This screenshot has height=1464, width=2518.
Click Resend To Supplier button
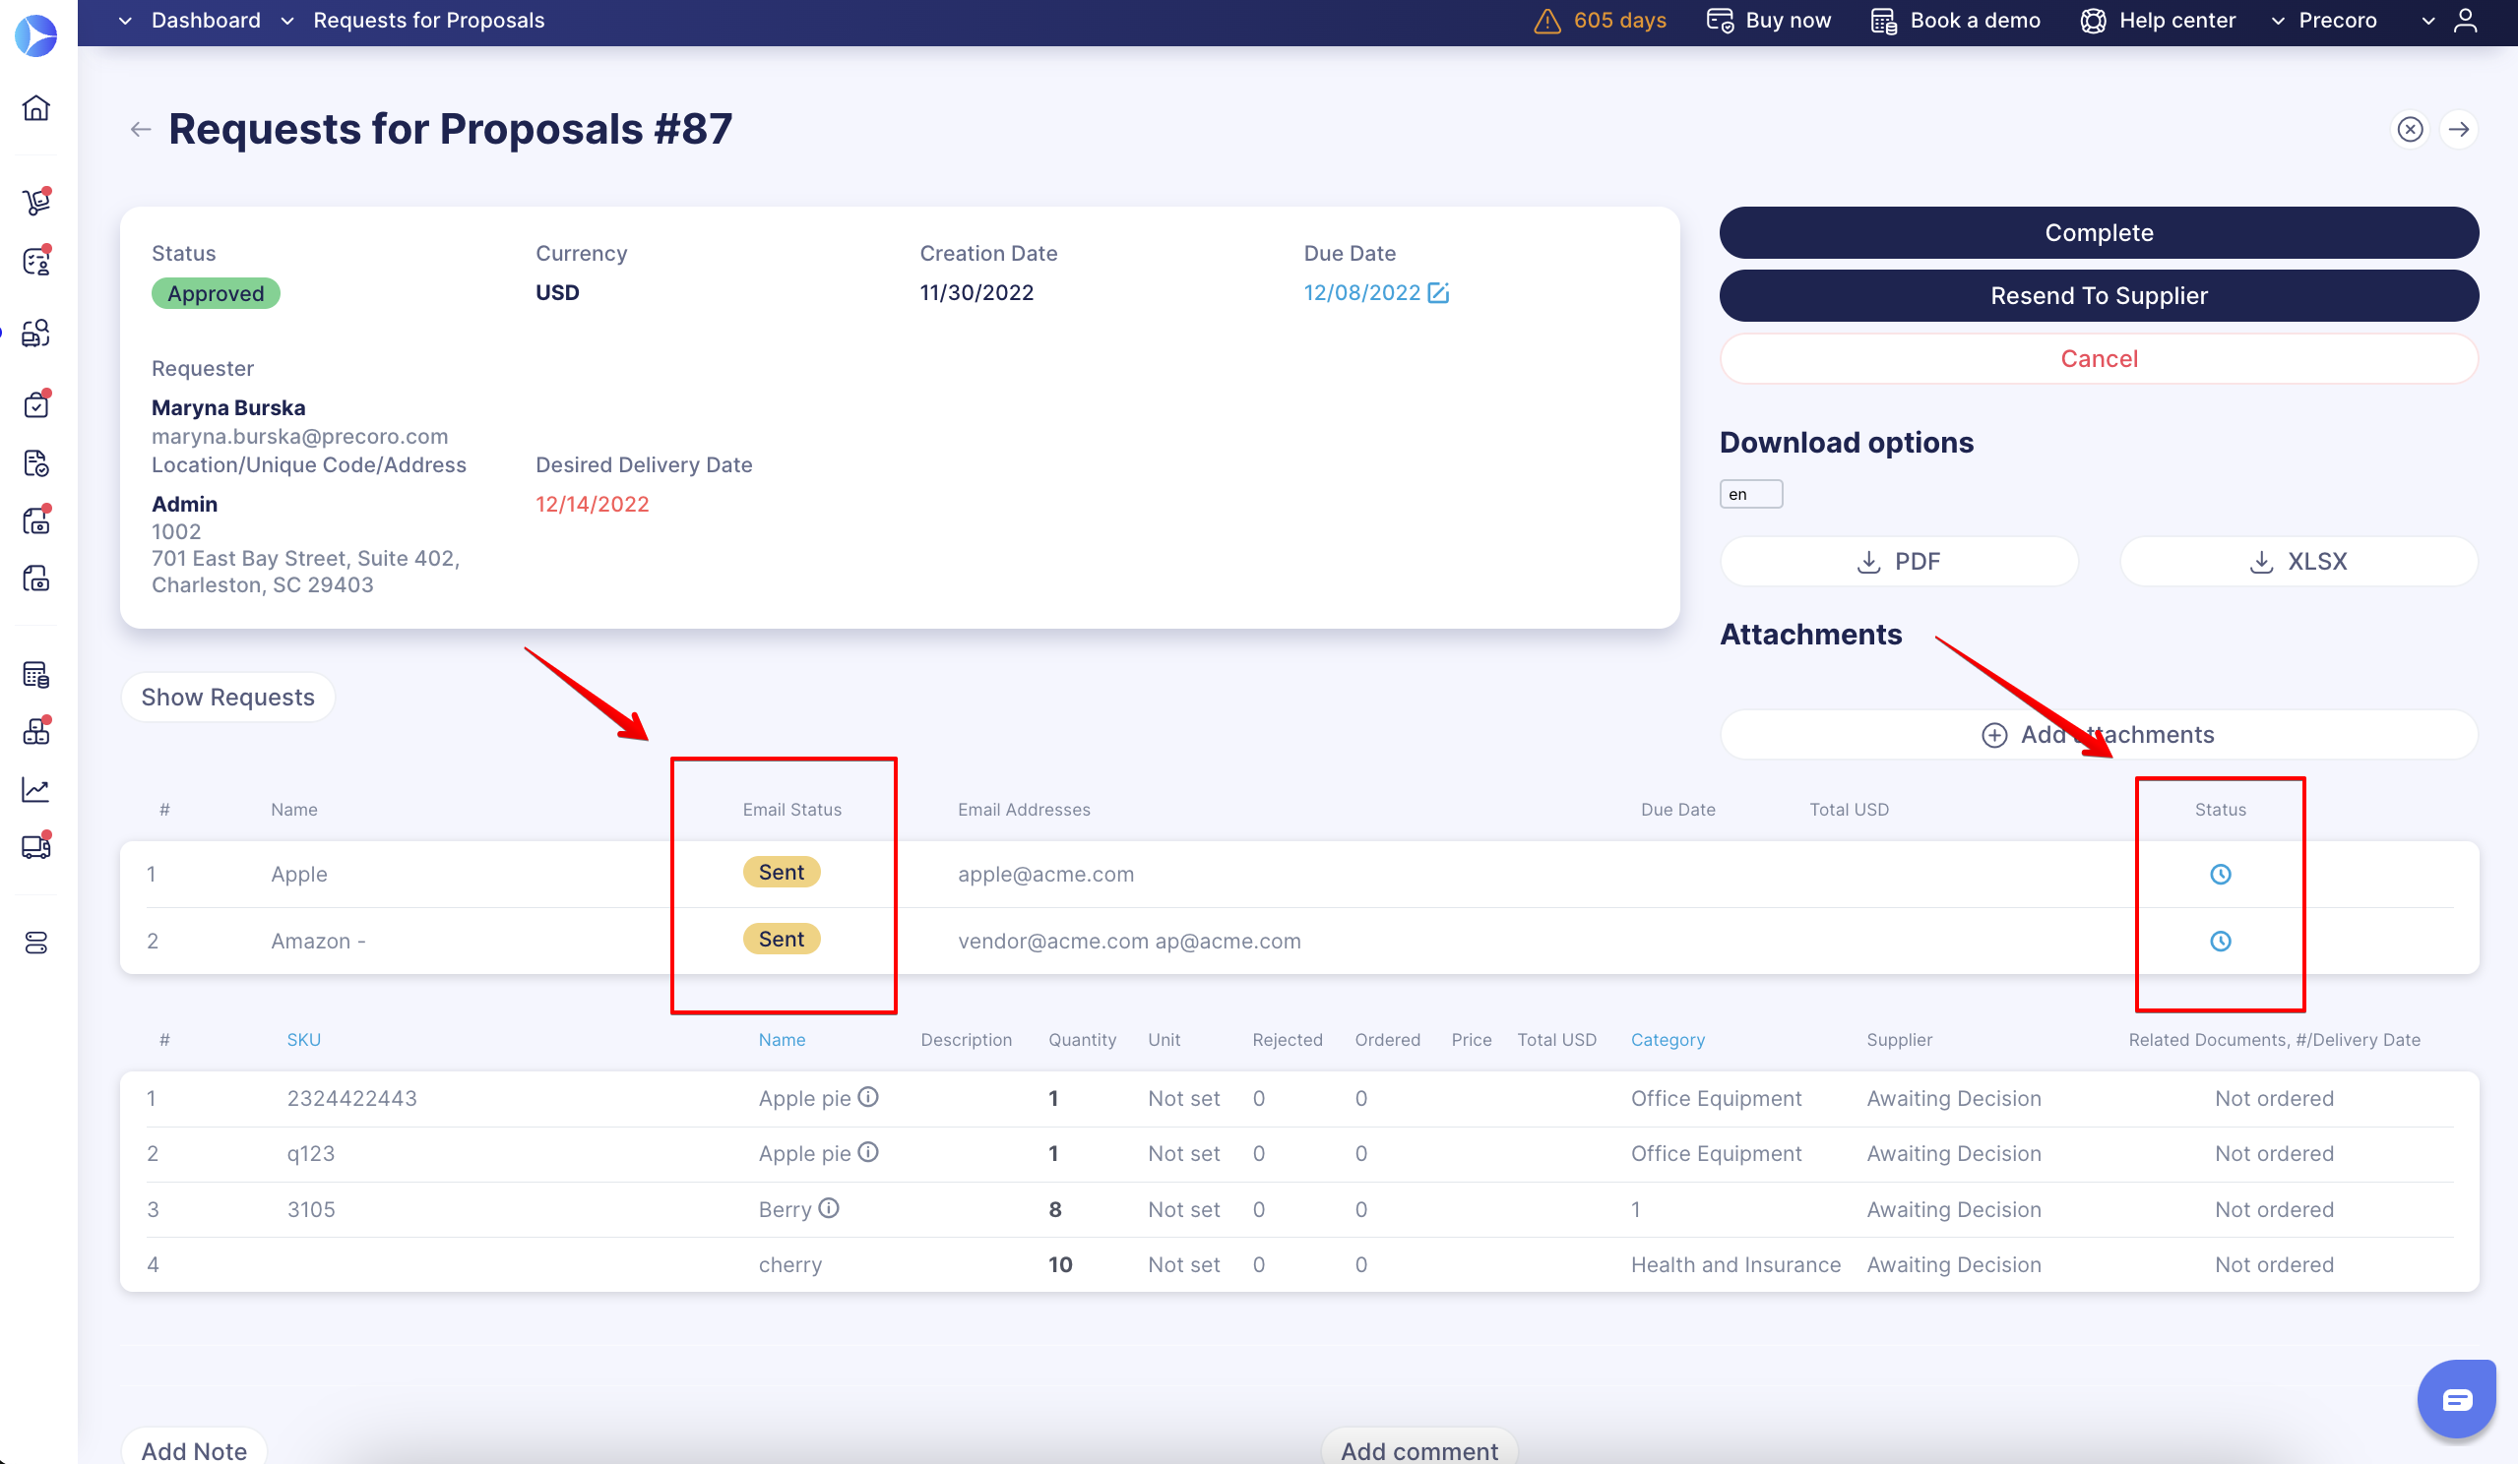[2098, 295]
